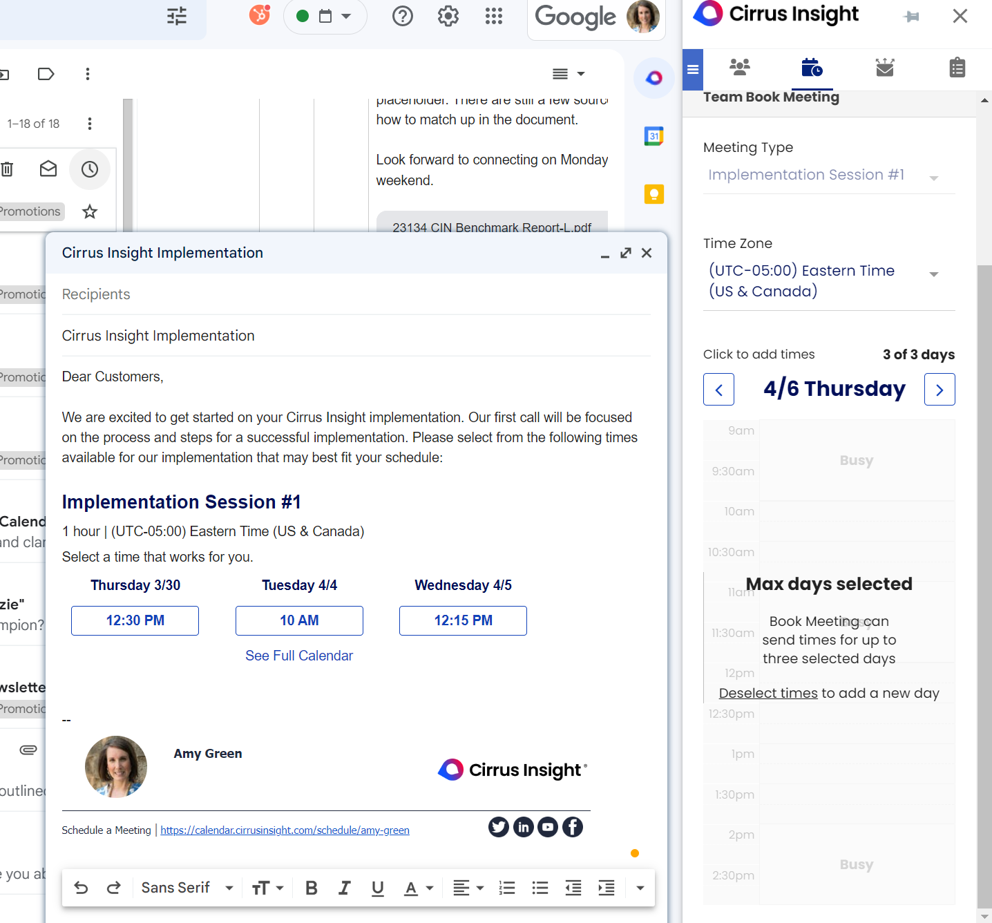Toggle bold formatting
Viewport: 992px width, 923px height.
click(x=312, y=888)
